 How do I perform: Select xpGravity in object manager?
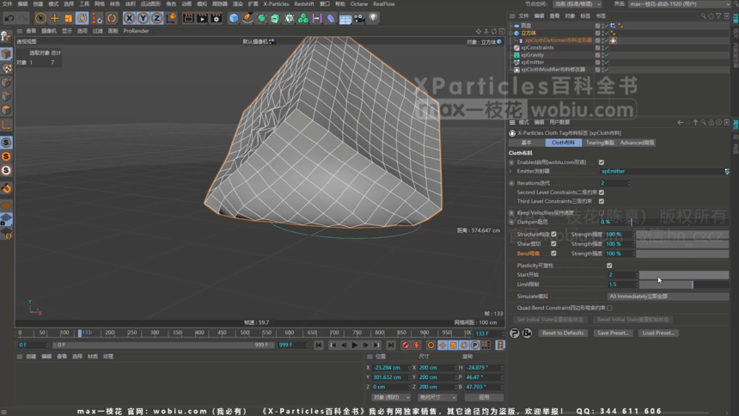tap(532, 55)
